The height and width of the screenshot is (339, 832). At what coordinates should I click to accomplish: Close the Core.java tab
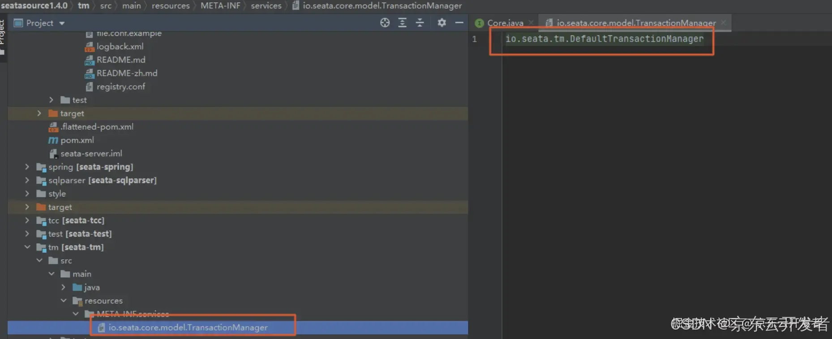click(x=531, y=22)
